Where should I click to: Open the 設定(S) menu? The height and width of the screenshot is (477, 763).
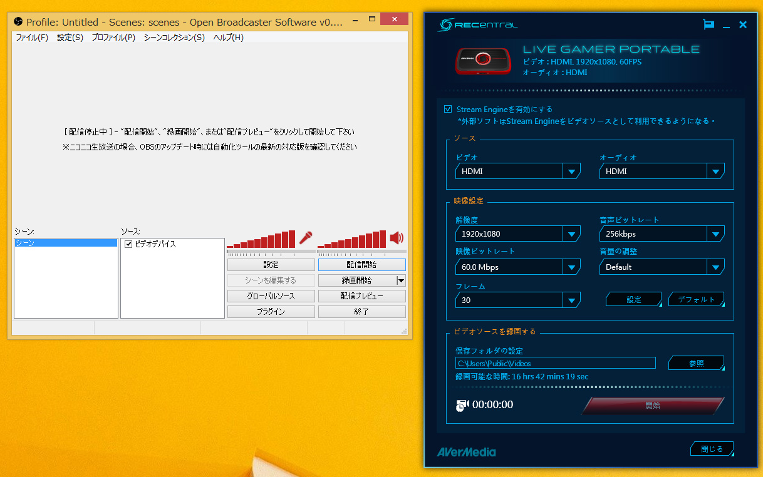(70, 38)
